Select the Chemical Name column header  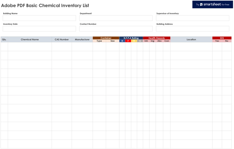click(30, 39)
